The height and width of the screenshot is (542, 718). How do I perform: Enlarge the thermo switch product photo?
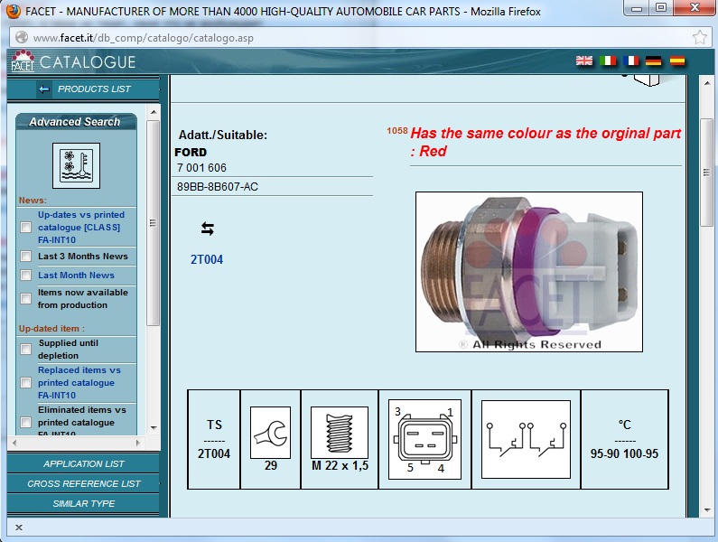point(529,272)
